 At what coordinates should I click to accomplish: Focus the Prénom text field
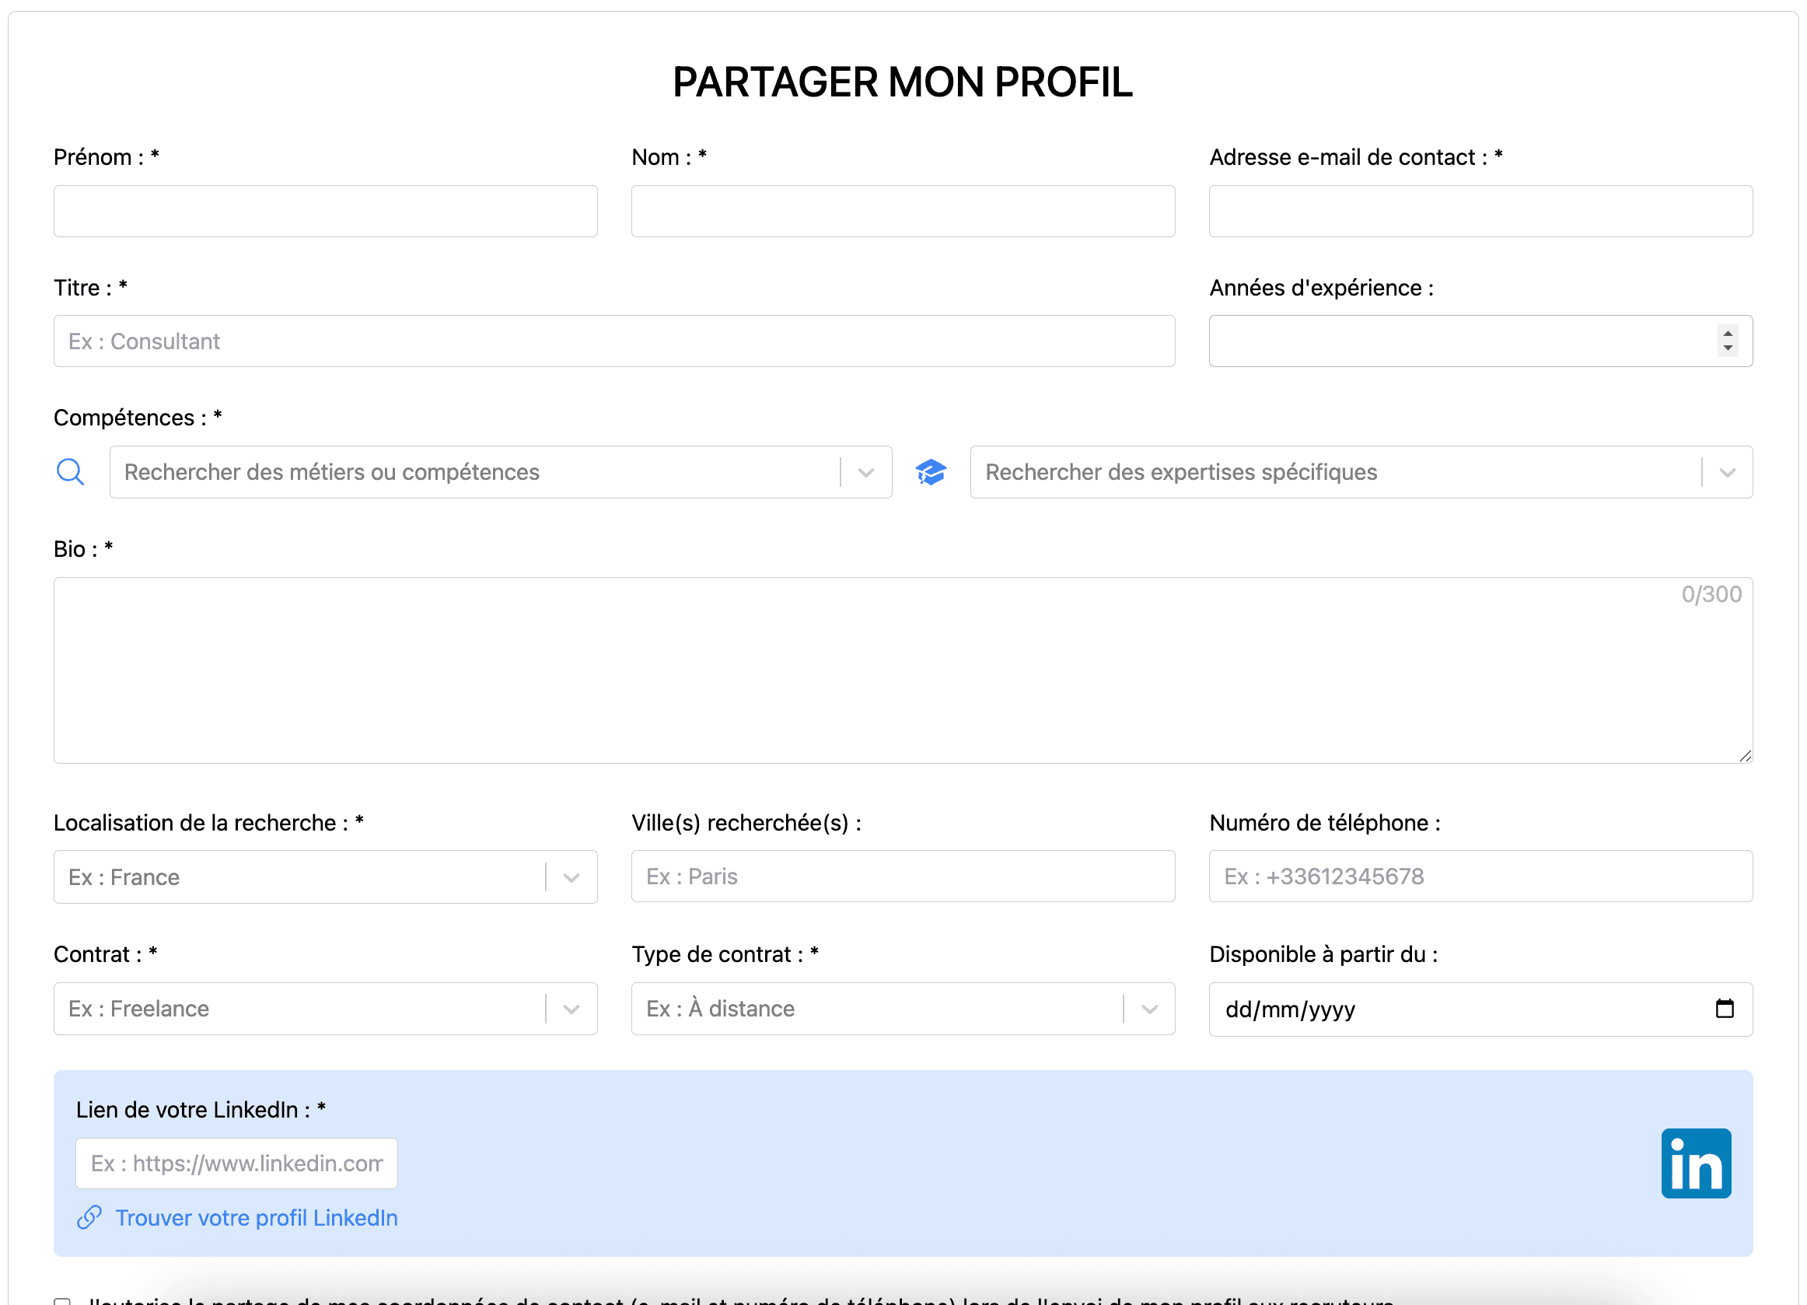pos(325,211)
